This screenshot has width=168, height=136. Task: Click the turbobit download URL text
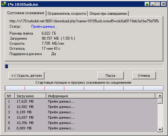[84, 21]
